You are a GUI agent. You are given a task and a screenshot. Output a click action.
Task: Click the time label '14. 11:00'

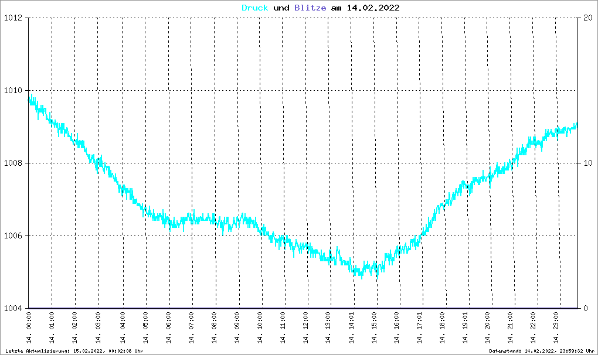pyautogui.click(x=283, y=328)
